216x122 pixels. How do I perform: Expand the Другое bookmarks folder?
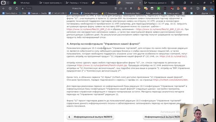tap(206, 13)
